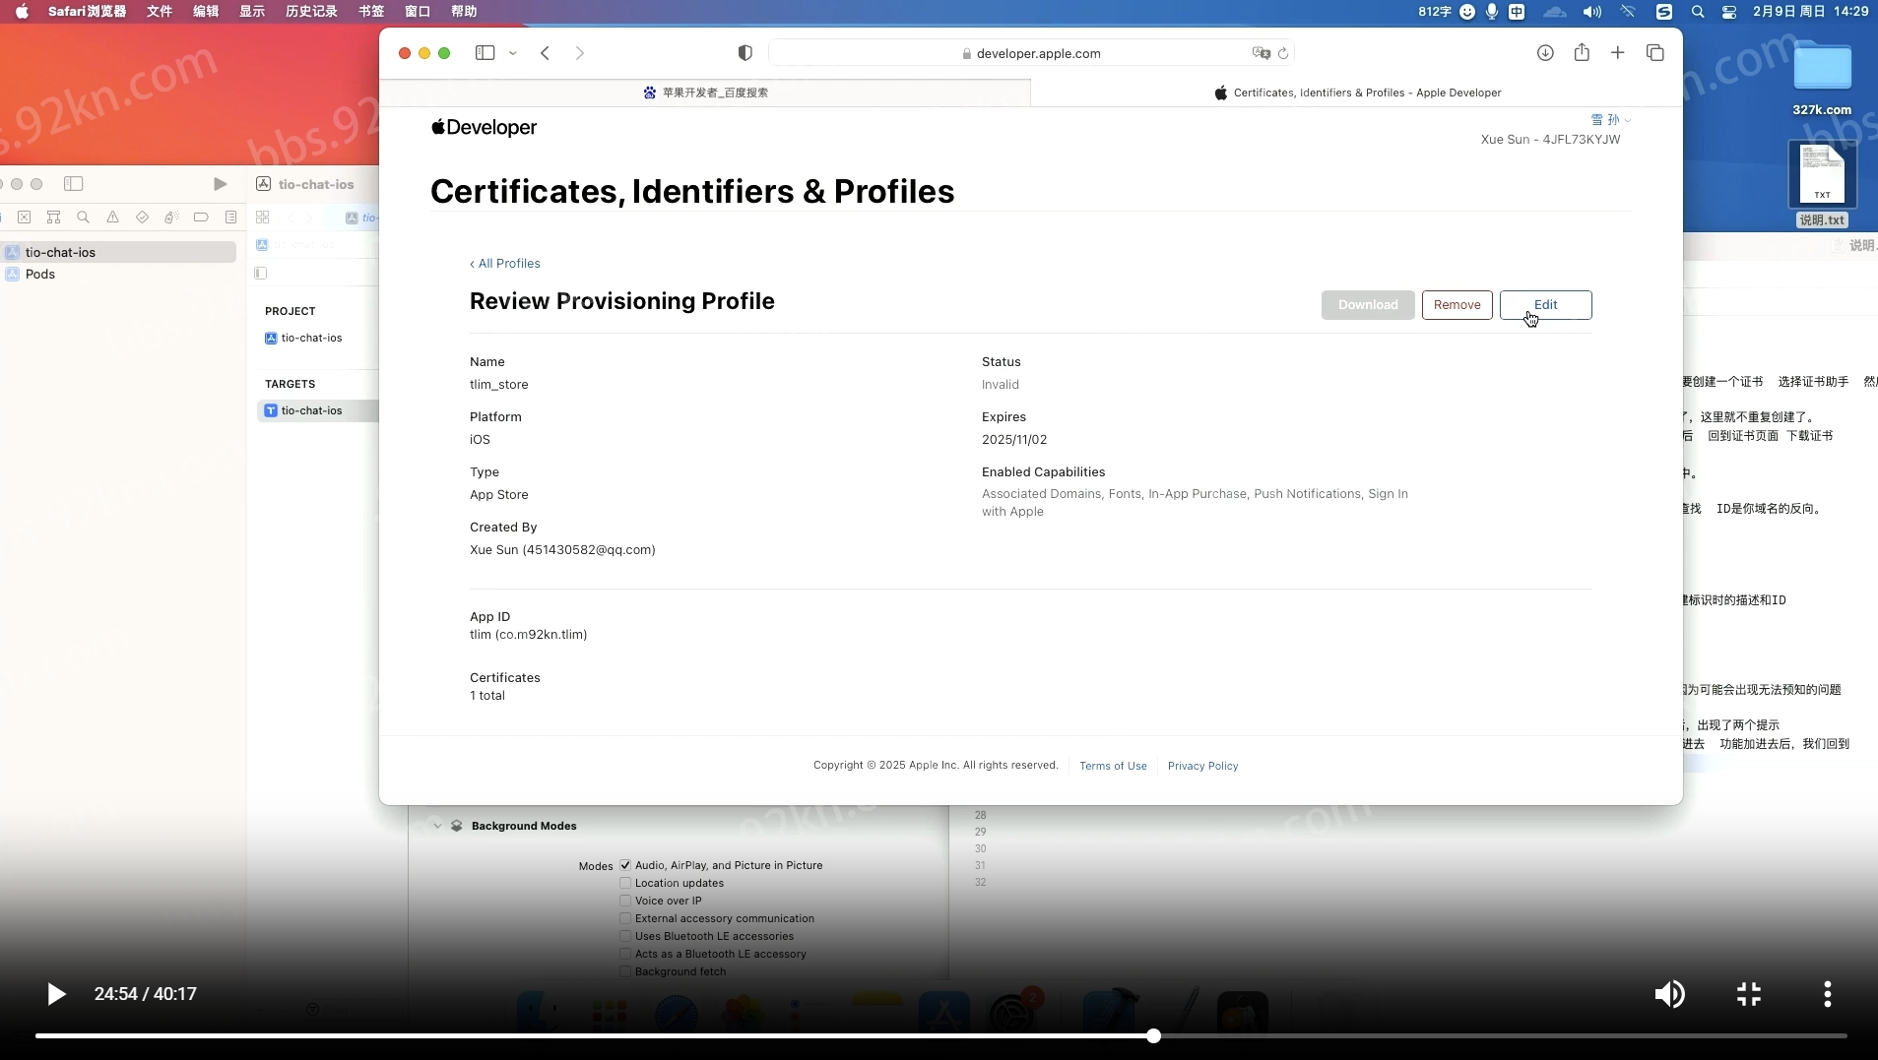Mute the video with the speaker icon
The image size is (1878, 1060).
[x=1669, y=994]
